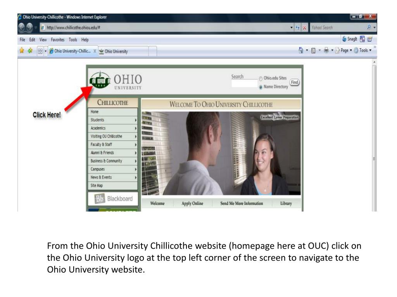Screen dimensions: 397x297
Task: Open the Favorites menu
Action: [57, 40]
